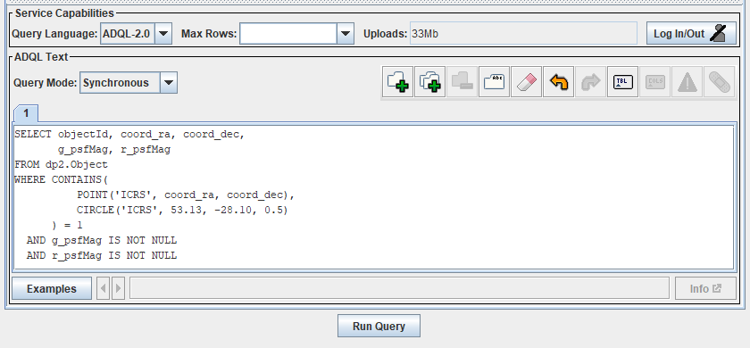Click the POINT('ICRS', coord_ra, coord_dec) line
This screenshot has width=750, height=348.
coord(186,195)
